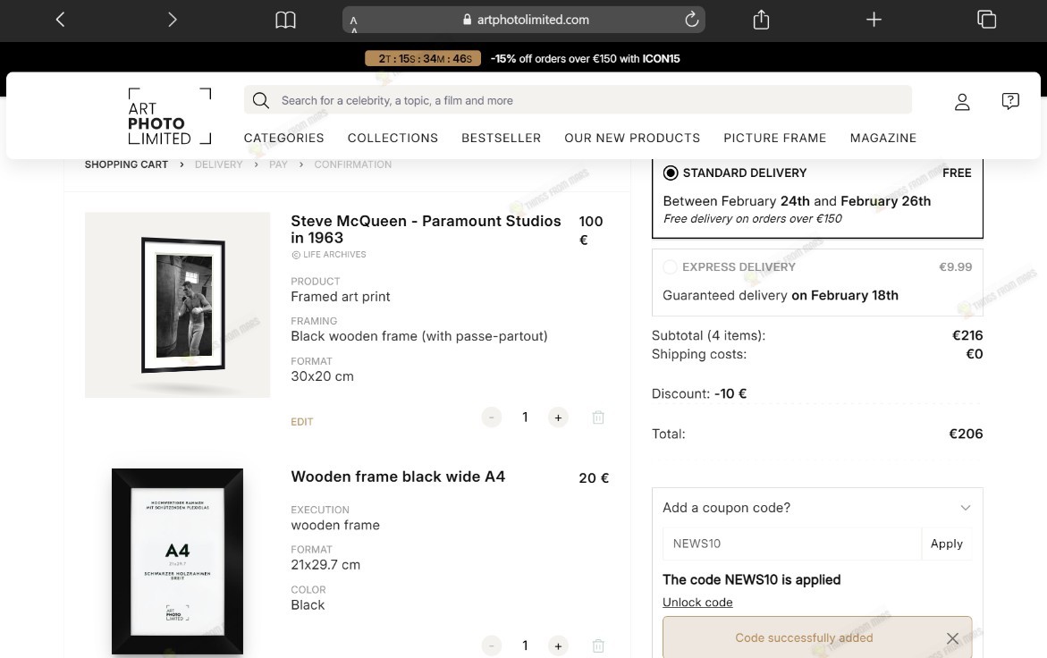Open the Bestseller menu item
1047x658 pixels.
pos(502,139)
